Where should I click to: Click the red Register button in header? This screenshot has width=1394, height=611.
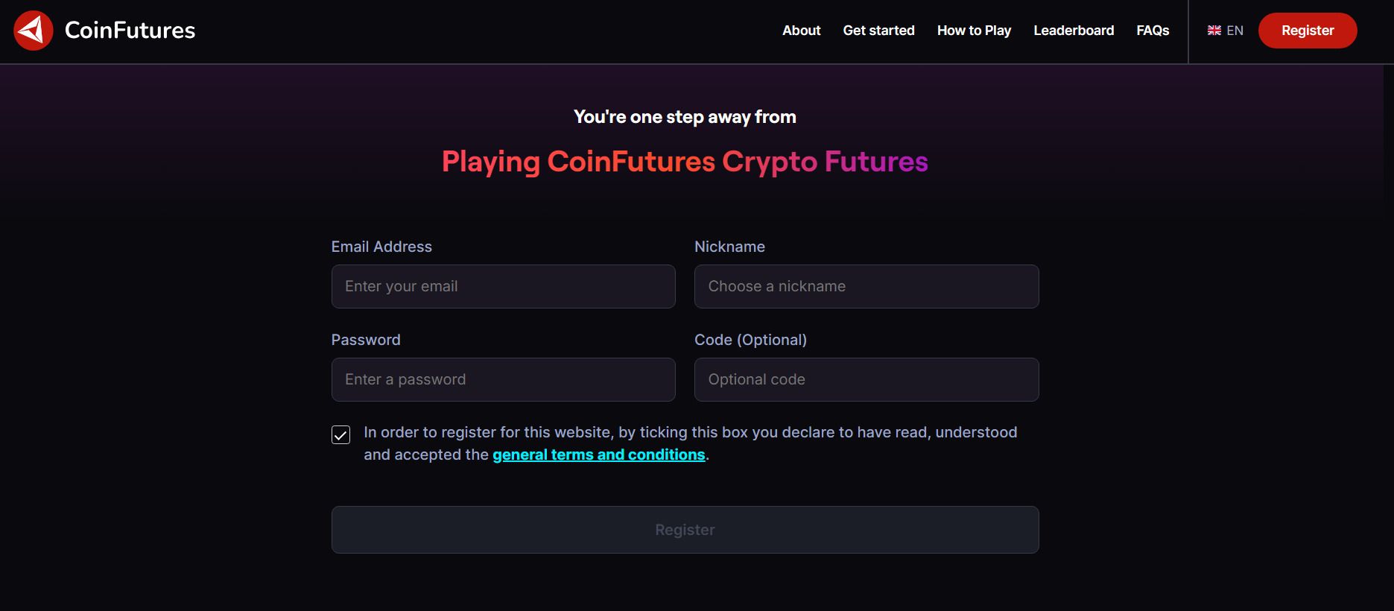1307,31
